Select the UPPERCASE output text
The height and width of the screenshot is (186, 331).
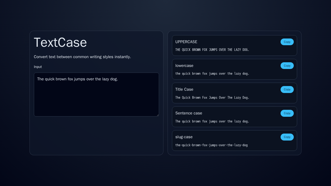[212, 50]
